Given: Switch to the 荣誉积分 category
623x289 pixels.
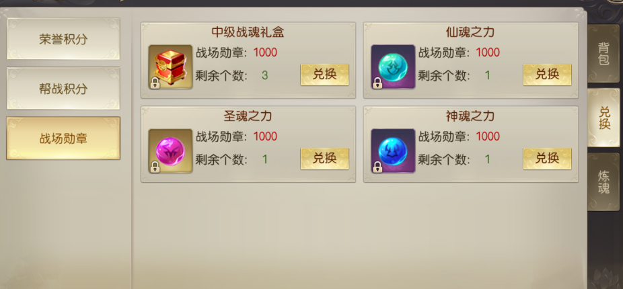Looking at the screenshot, I should click(x=63, y=39).
